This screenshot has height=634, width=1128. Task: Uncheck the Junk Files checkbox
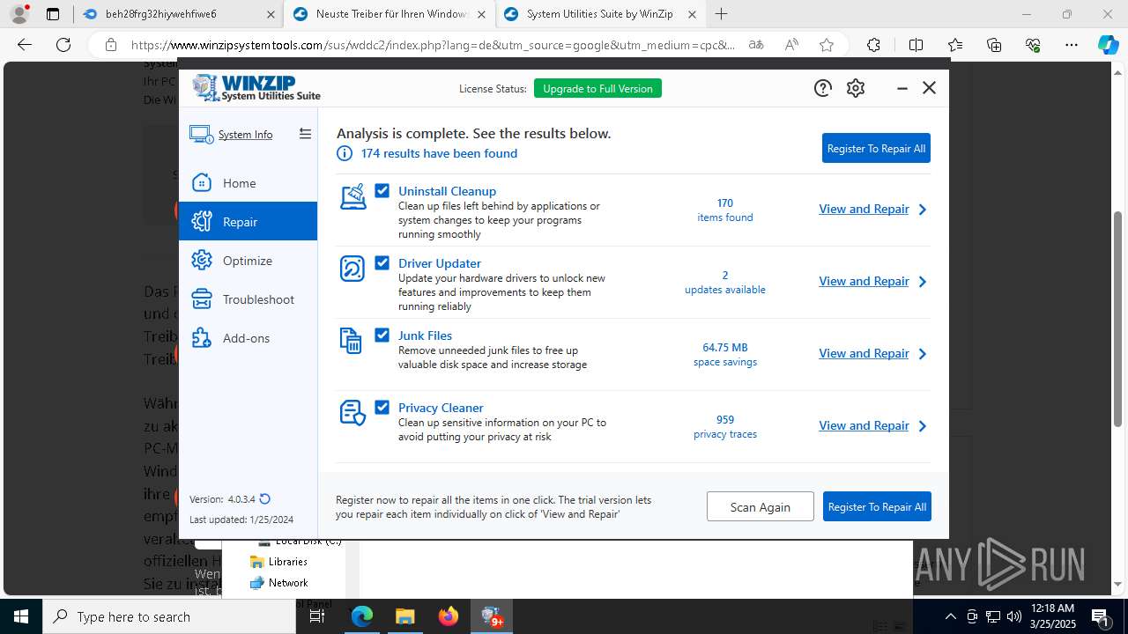382,335
